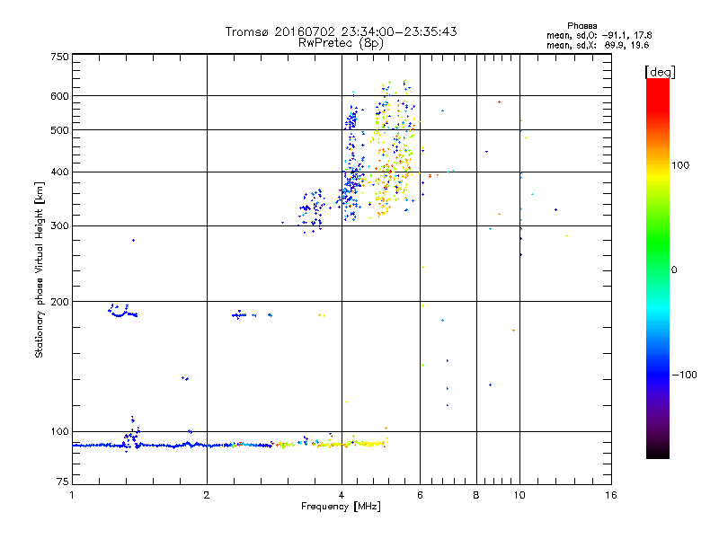The image size is (719, 539).
Task: Click the y-axis tick label "300"
Action: coord(59,225)
